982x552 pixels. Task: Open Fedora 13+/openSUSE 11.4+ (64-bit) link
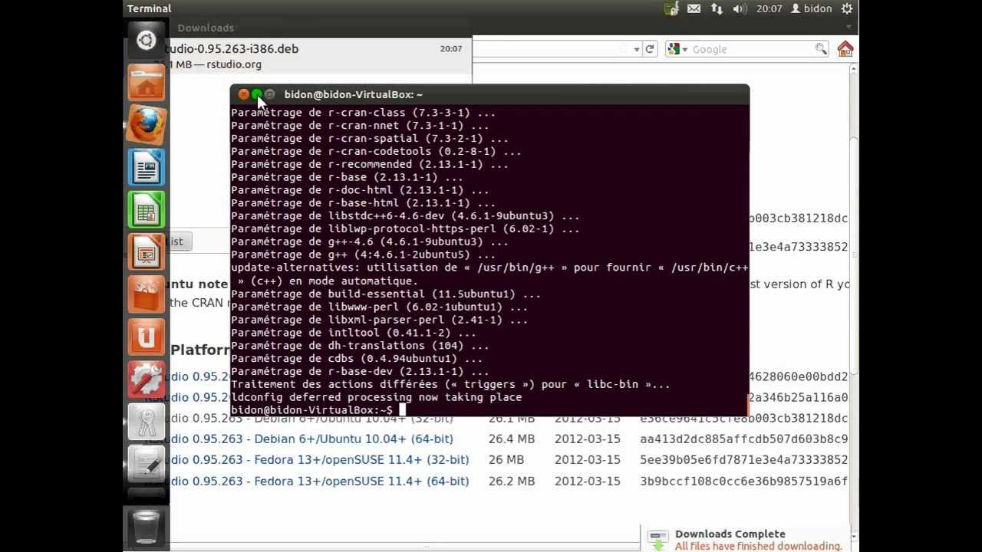(361, 481)
